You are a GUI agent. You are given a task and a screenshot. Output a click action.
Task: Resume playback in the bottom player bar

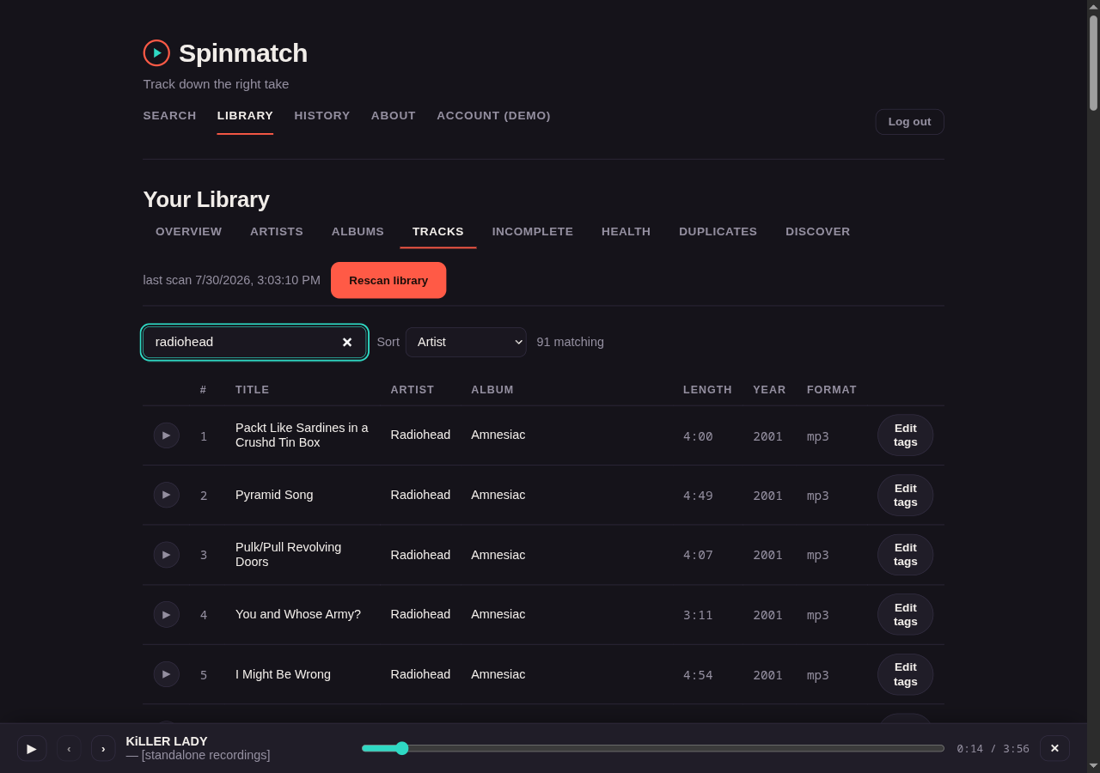coord(32,748)
